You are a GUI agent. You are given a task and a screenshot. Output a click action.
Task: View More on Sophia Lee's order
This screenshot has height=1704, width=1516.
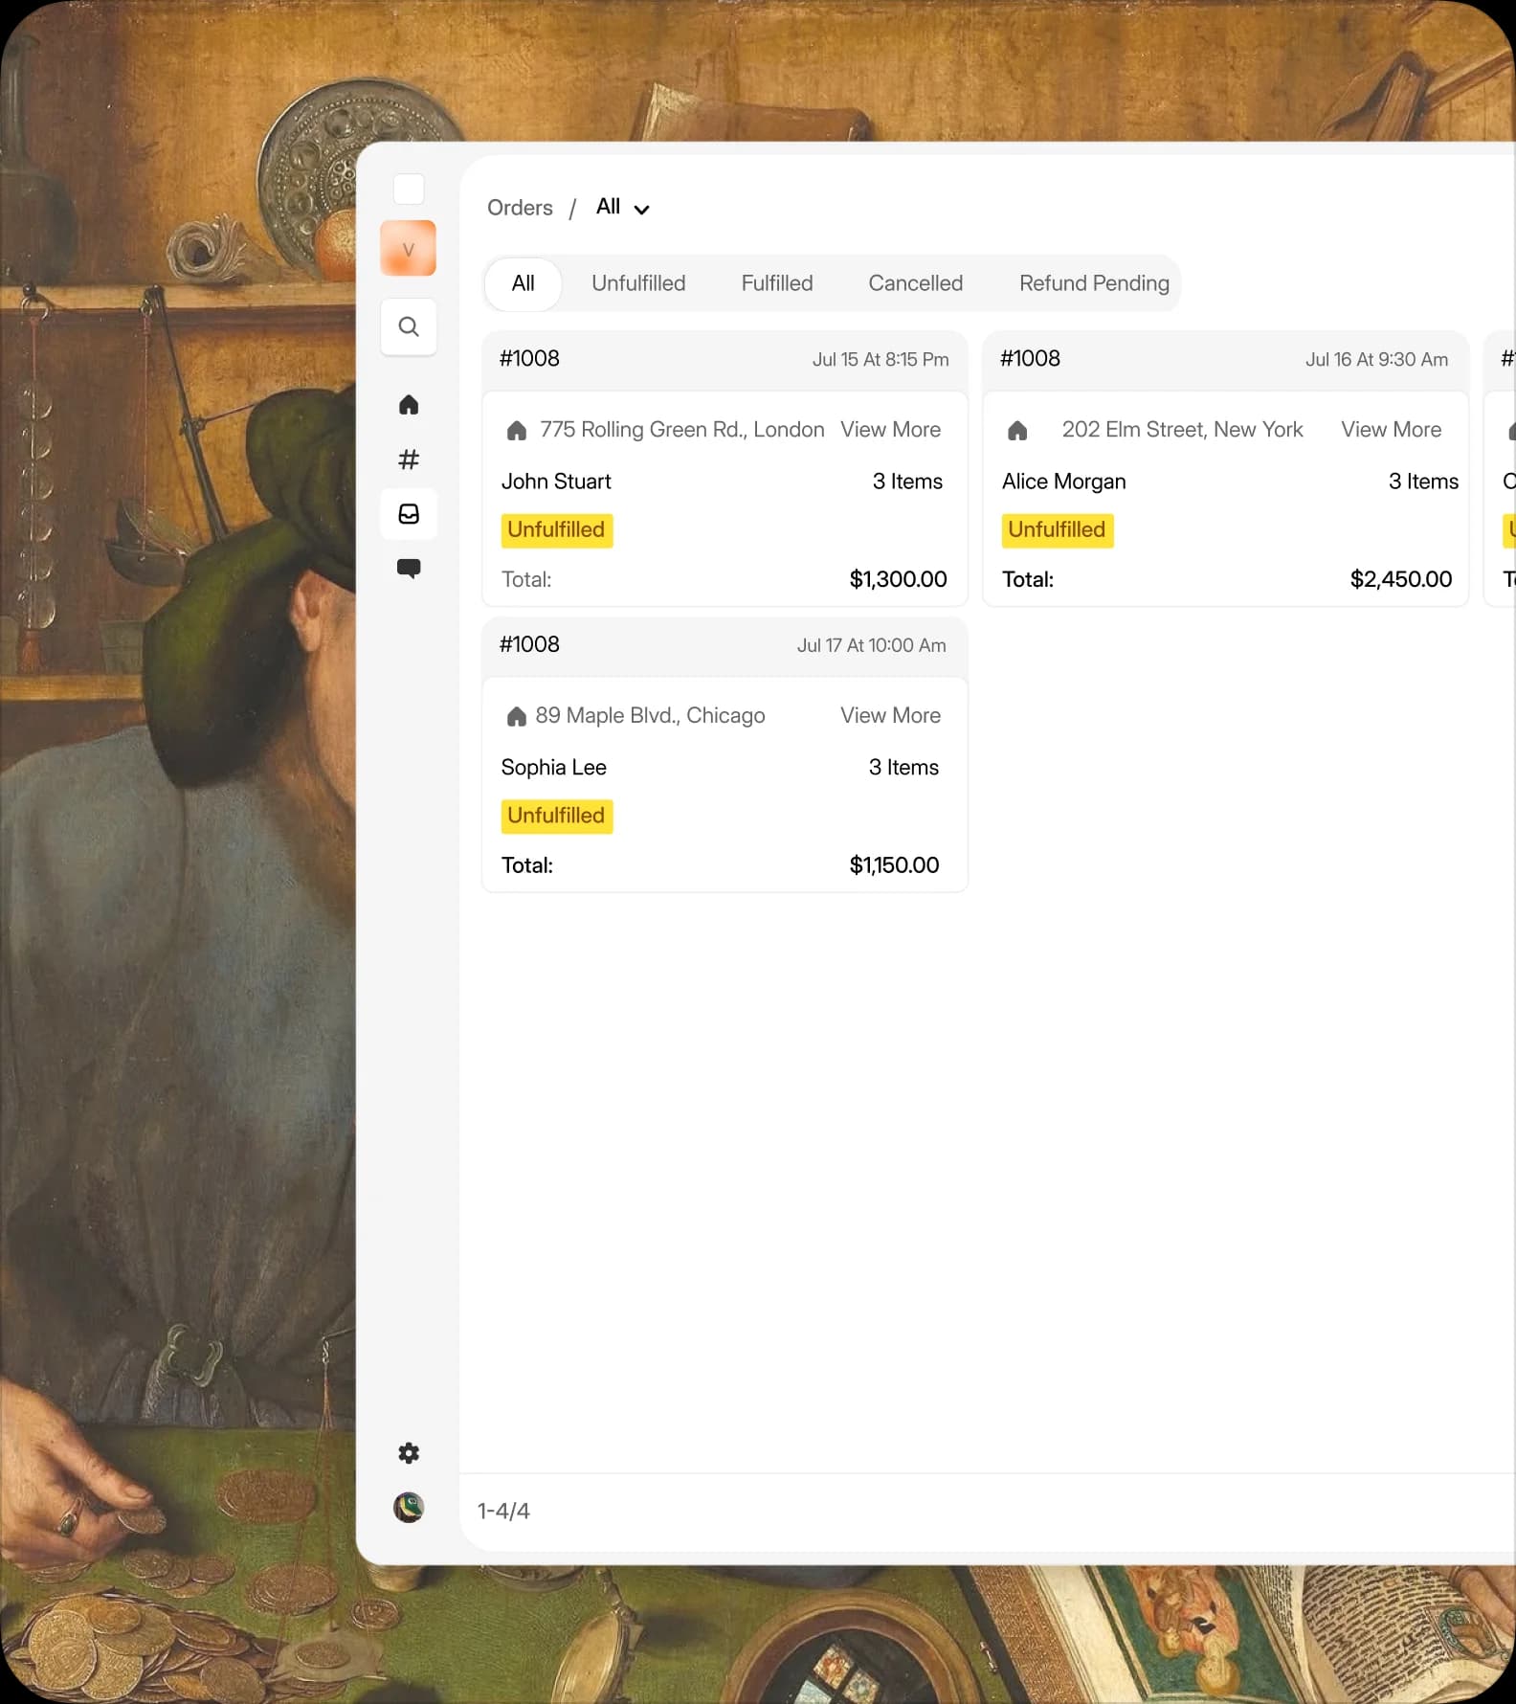891,715
